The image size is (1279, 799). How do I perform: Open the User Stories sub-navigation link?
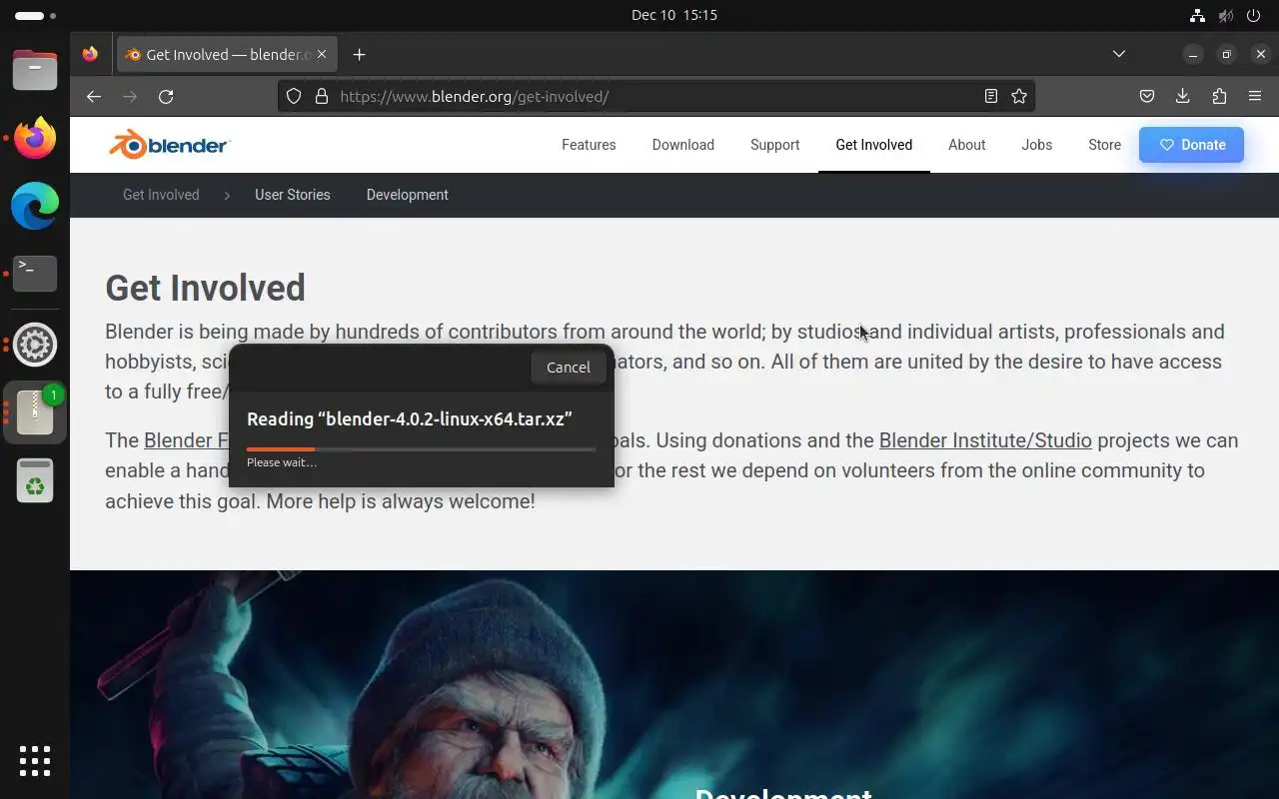pyautogui.click(x=293, y=195)
